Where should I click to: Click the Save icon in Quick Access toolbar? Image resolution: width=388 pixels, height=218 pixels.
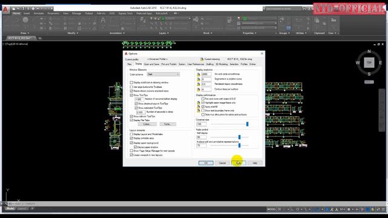pyautogui.click(x=23, y=8)
